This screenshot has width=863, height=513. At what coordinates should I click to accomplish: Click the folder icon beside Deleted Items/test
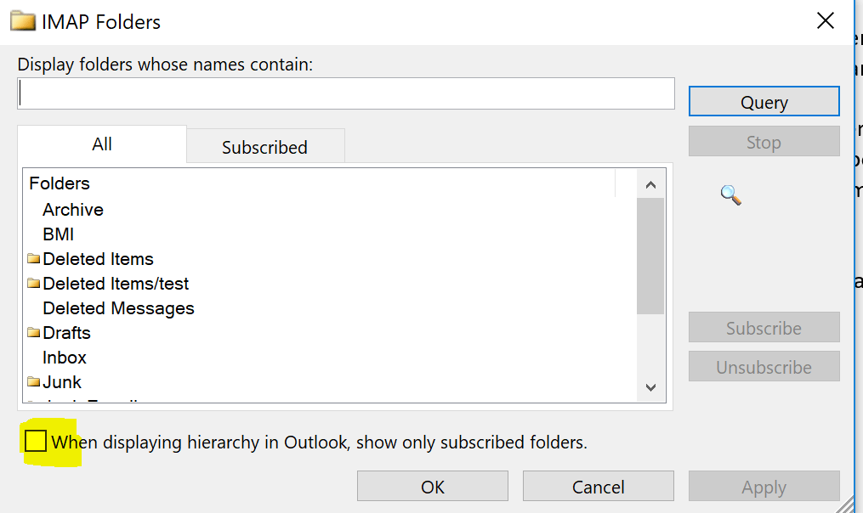(x=33, y=284)
